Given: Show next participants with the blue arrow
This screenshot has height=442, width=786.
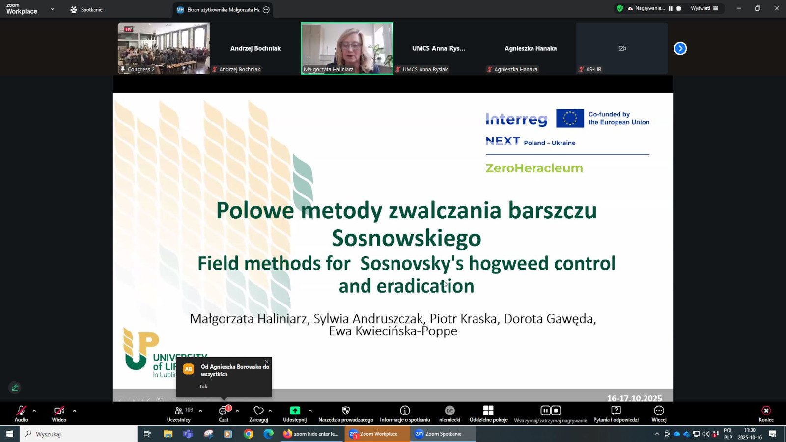Looking at the screenshot, I should click(680, 48).
